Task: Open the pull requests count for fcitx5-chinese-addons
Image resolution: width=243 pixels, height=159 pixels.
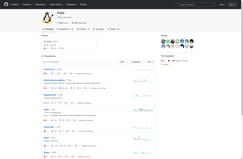Action: (x=86, y=88)
